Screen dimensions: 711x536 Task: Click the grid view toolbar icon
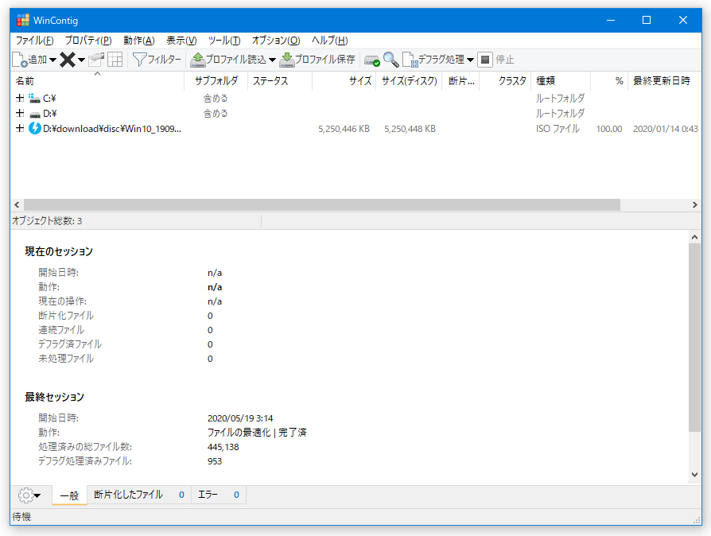115,60
